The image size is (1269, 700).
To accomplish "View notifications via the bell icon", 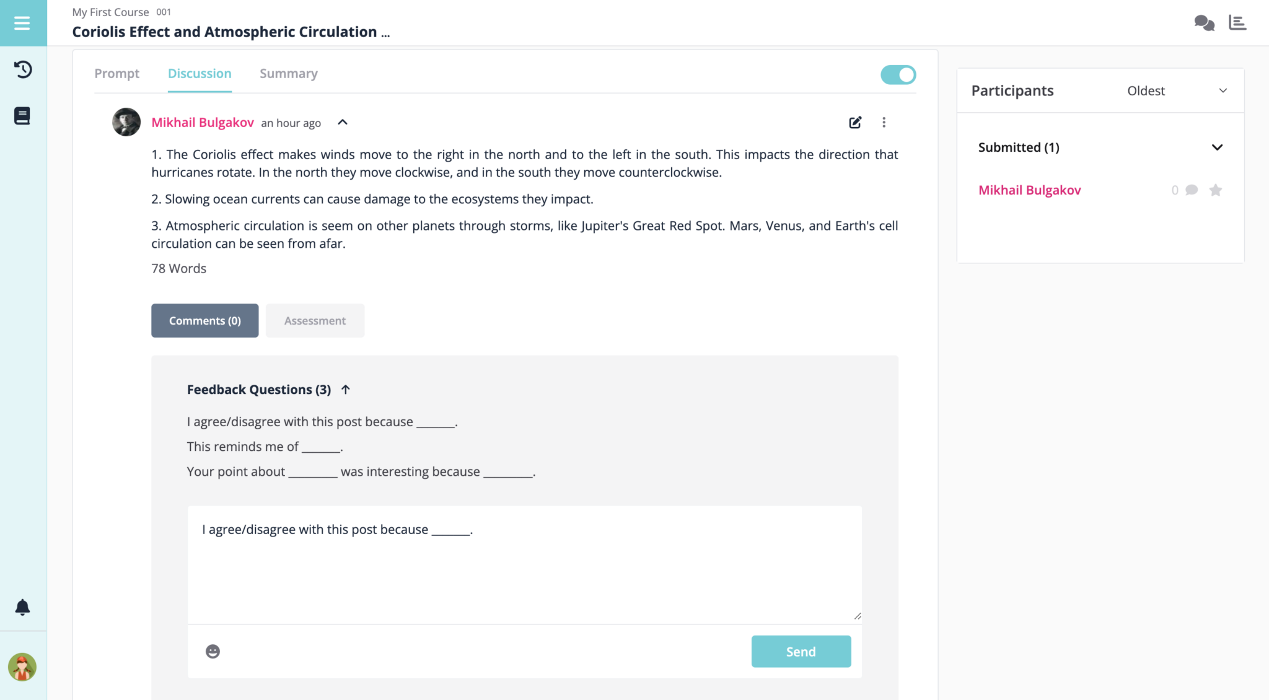I will coord(22,608).
